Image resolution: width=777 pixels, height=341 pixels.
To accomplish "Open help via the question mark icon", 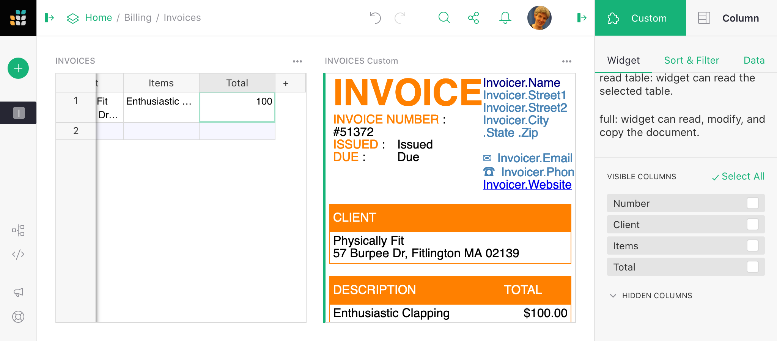I will point(18,317).
